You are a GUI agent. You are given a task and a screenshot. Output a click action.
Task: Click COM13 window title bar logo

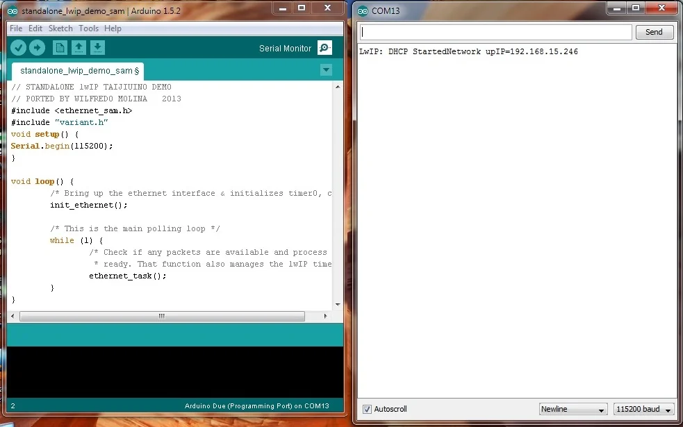363,11
